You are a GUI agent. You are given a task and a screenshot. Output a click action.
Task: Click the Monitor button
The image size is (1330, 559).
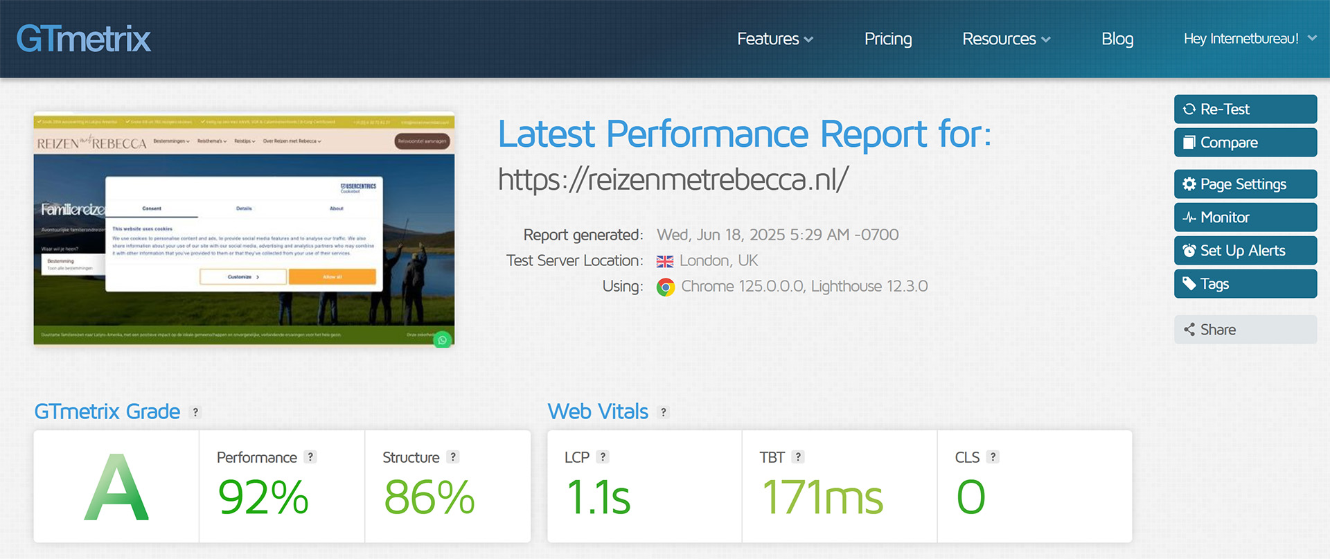(1245, 218)
